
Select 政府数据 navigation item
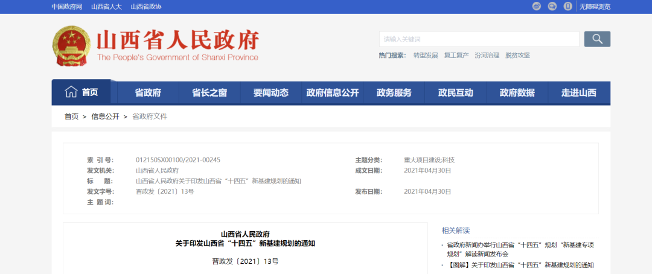pos(517,93)
